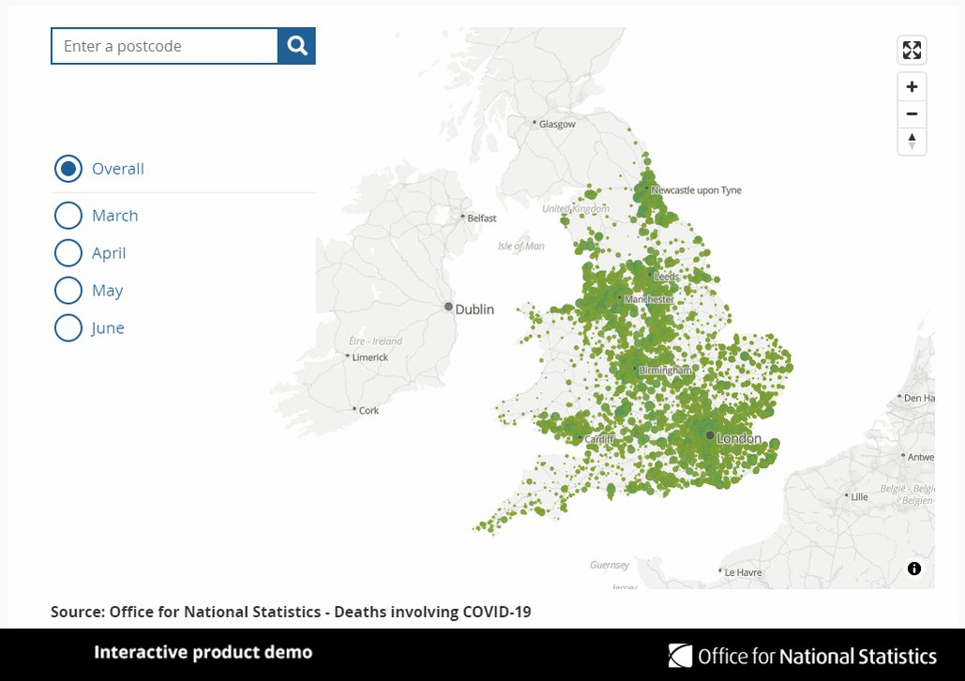Click the 'Source: Office for National Statistics' caption
Screen dimensions: 965x681
point(291,612)
